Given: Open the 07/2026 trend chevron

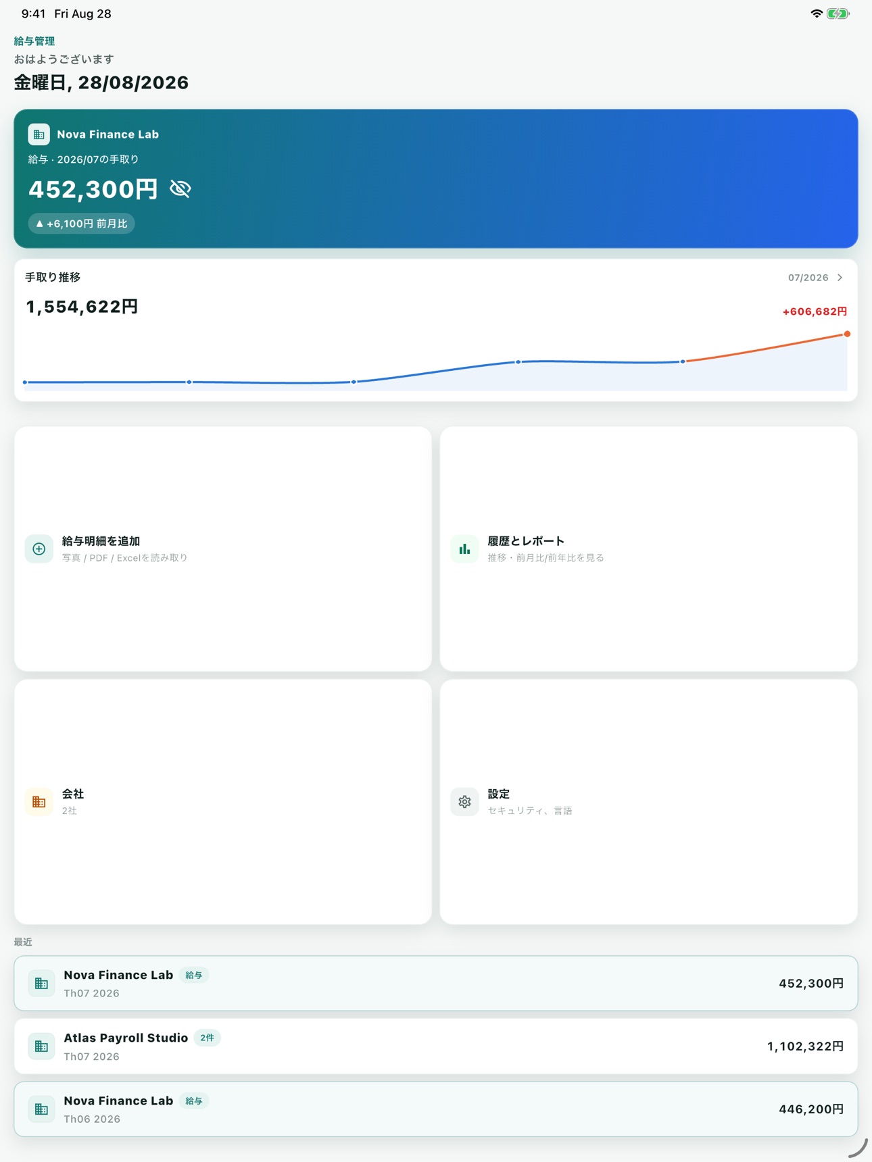Looking at the screenshot, I should (x=840, y=278).
